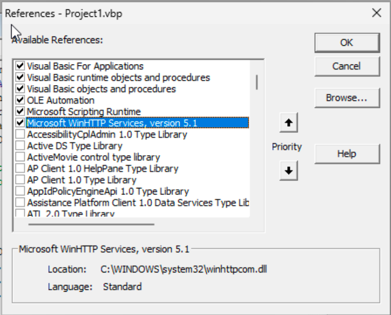Select Visual Basic For Applications list item
Viewport: 391px width, 315px height.
point(85,66)
